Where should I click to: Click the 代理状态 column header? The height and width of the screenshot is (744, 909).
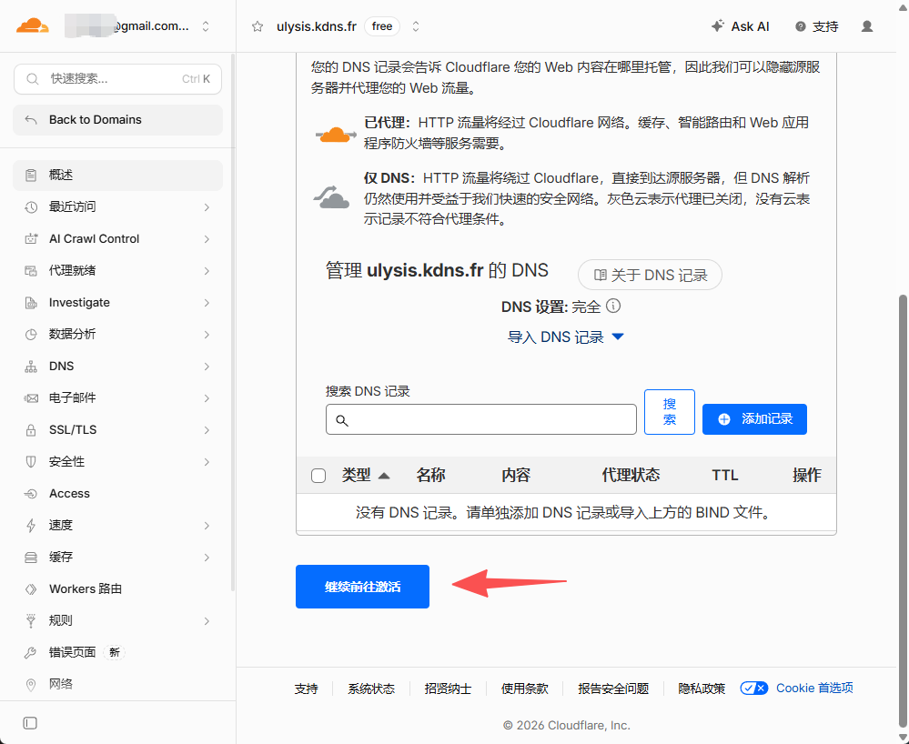pyautogui.click(x=631, y=475)
